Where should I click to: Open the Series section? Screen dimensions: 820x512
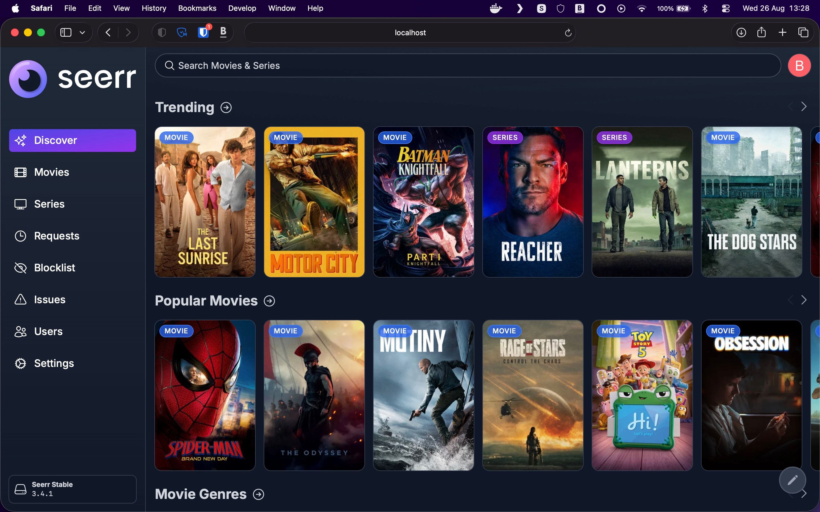[x=73, y=204]
